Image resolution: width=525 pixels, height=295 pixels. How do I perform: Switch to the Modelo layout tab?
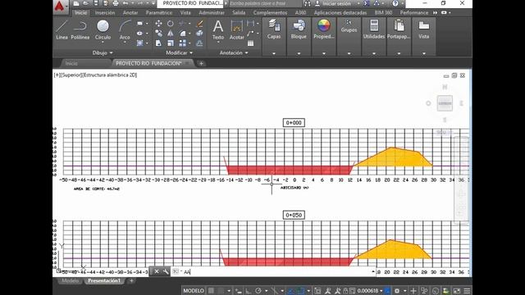(71, 280)
